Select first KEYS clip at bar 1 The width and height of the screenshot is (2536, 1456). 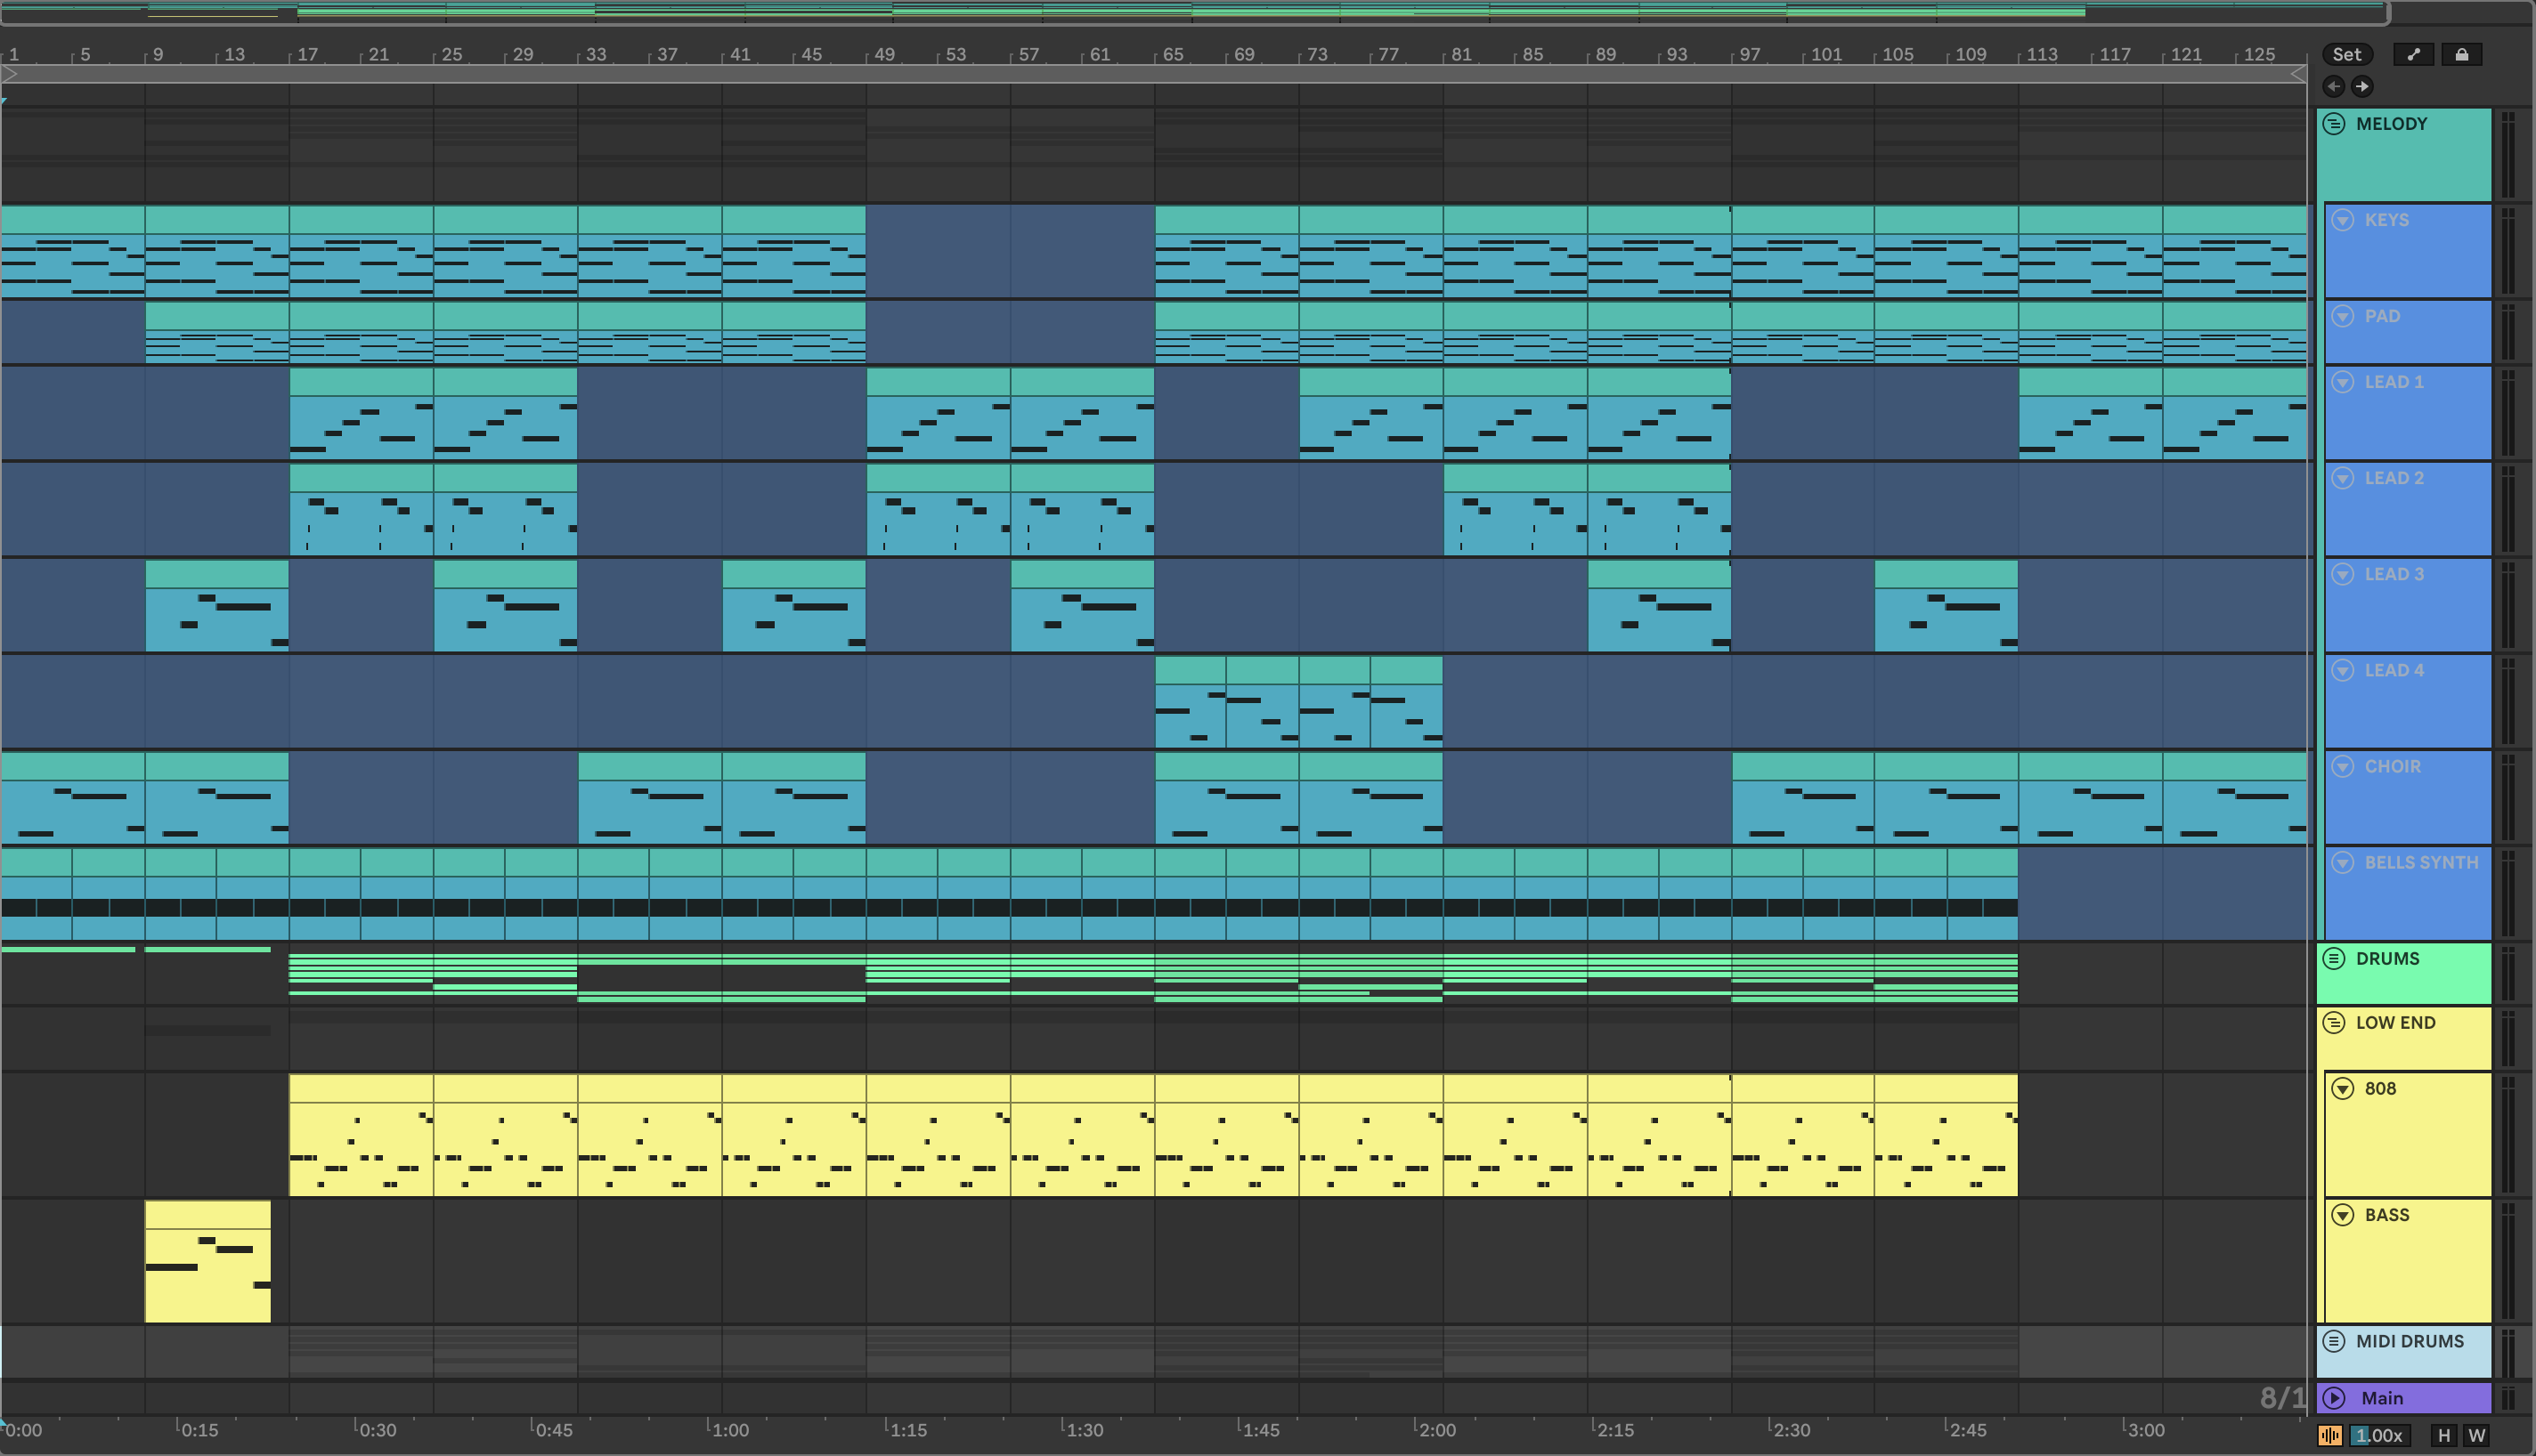tap(73, 252)
